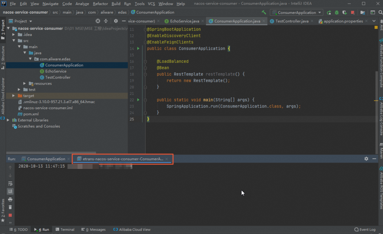The image size is (383, 234).
Task: Open the Terminal tool window
Action: (x=65, y=229)
